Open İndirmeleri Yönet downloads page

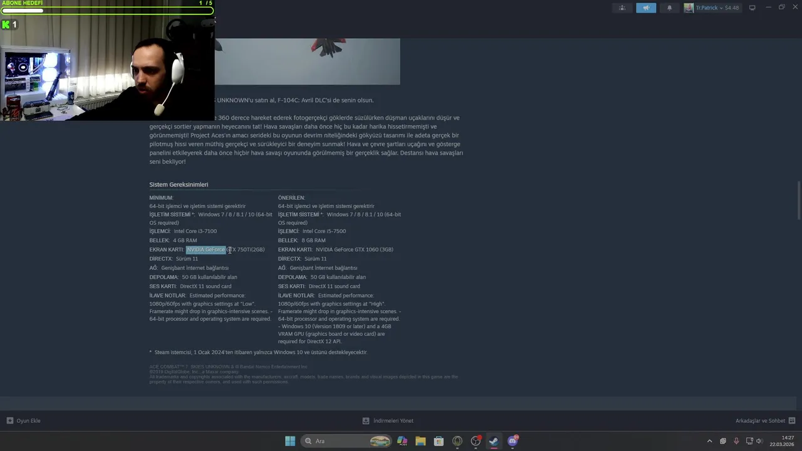pyautogui.click(x=393, y=421)
